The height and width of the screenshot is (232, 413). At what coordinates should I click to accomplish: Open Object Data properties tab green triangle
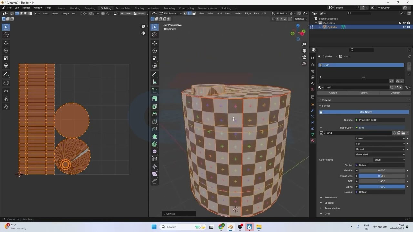(313, 135)
